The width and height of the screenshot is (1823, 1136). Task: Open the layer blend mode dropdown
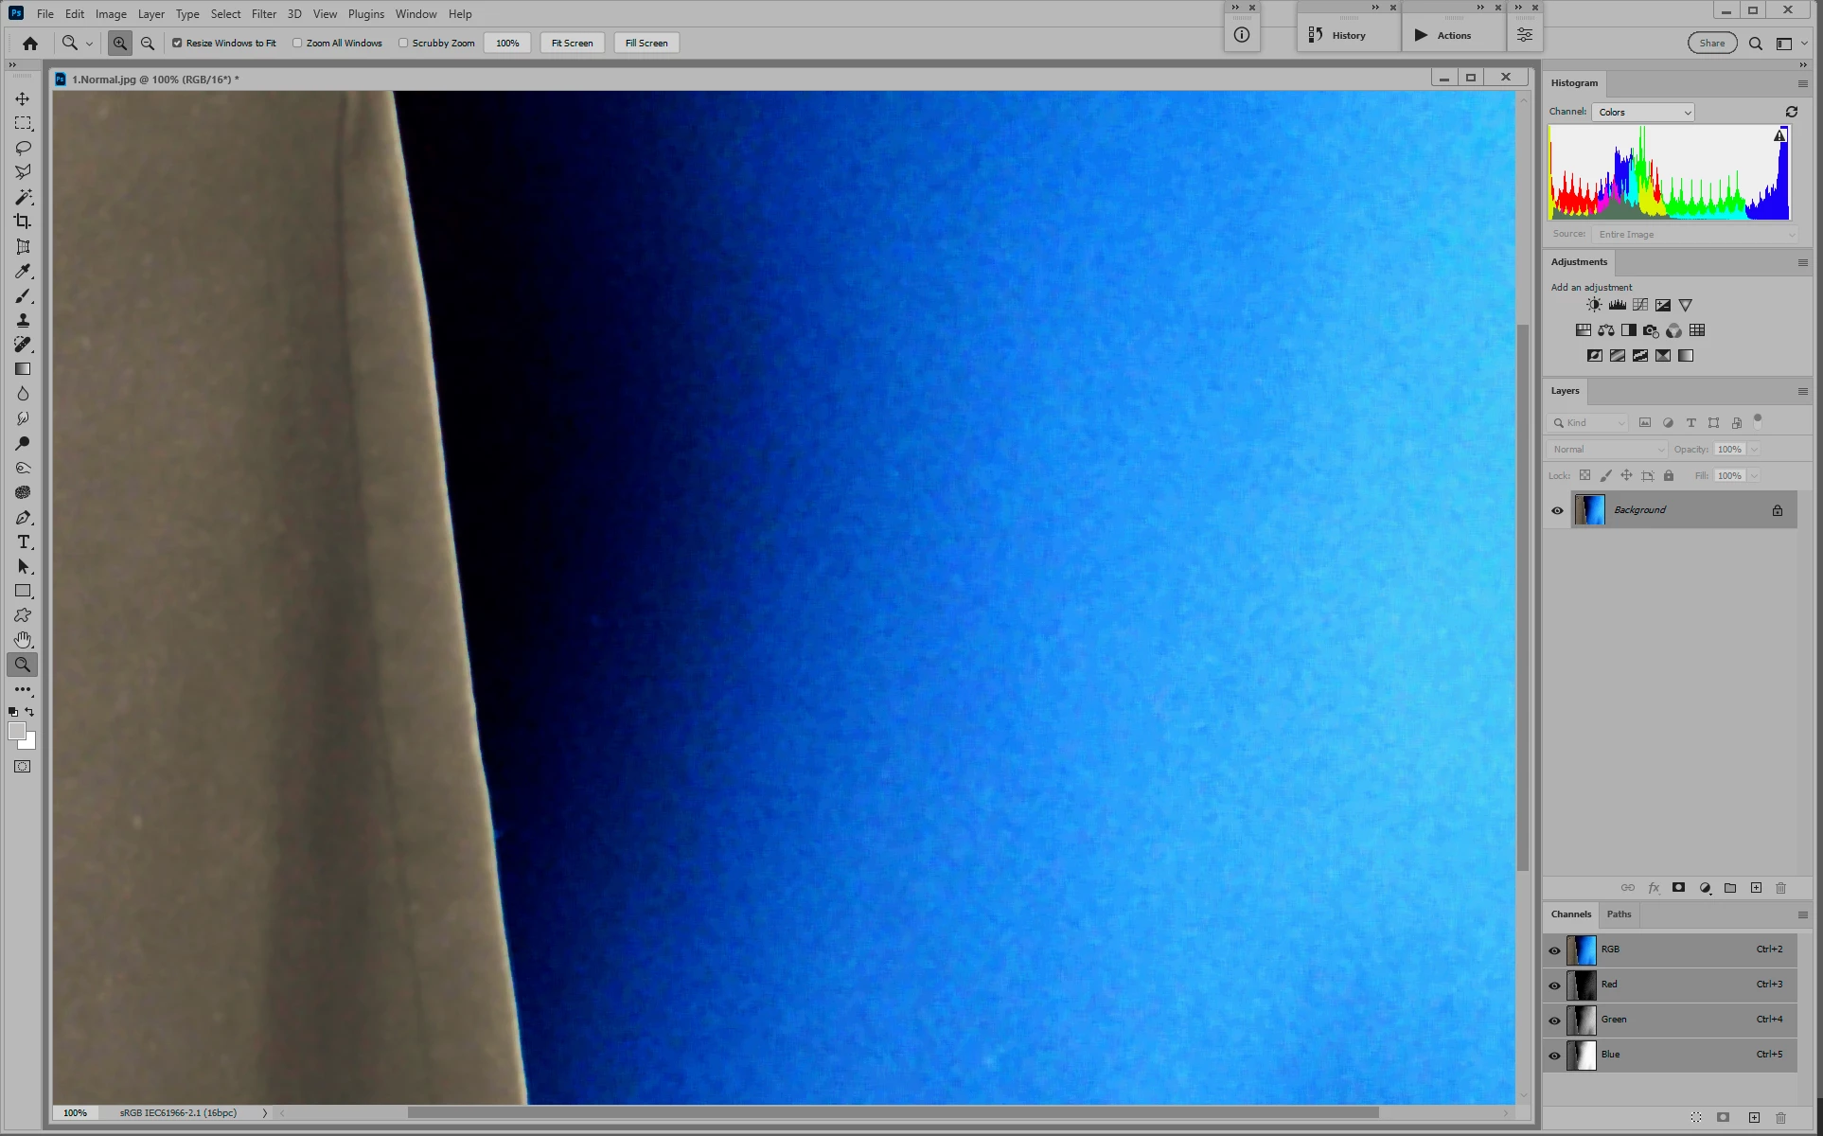(1606, 449)
